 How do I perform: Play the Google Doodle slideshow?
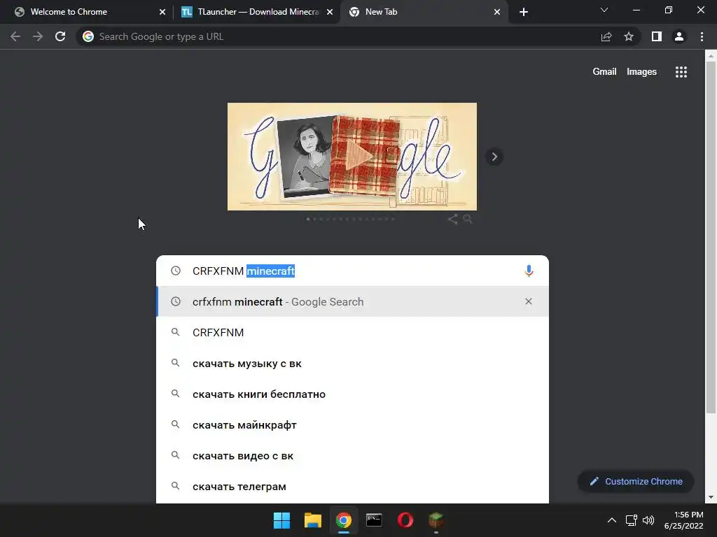tap(358, 157)
